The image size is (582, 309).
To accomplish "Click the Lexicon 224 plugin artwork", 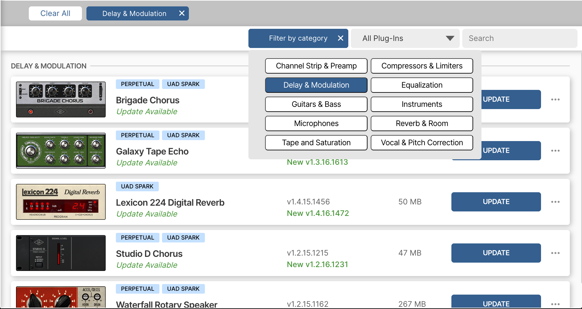I will 61,202.
